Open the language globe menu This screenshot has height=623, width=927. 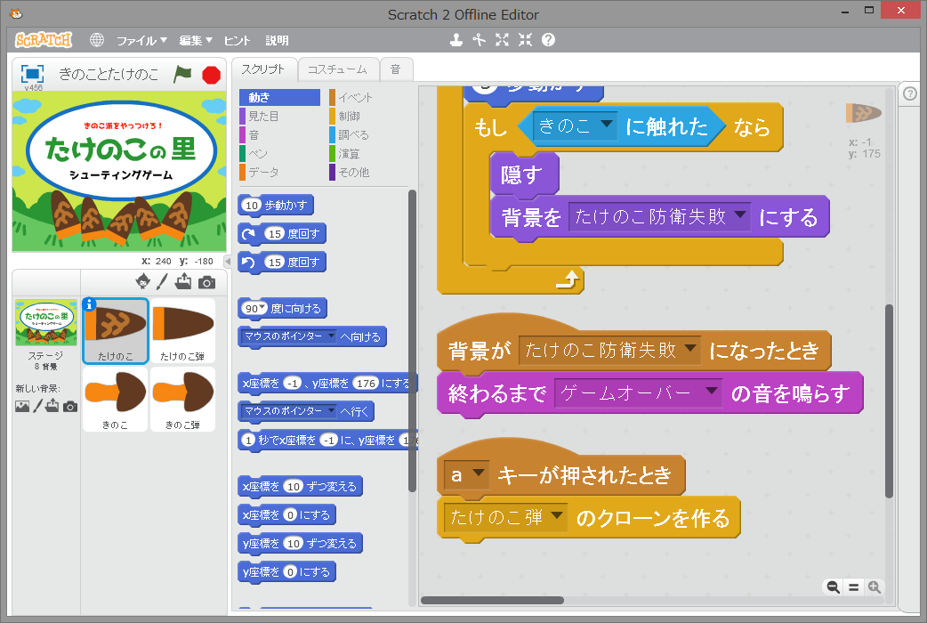point(96,40)
